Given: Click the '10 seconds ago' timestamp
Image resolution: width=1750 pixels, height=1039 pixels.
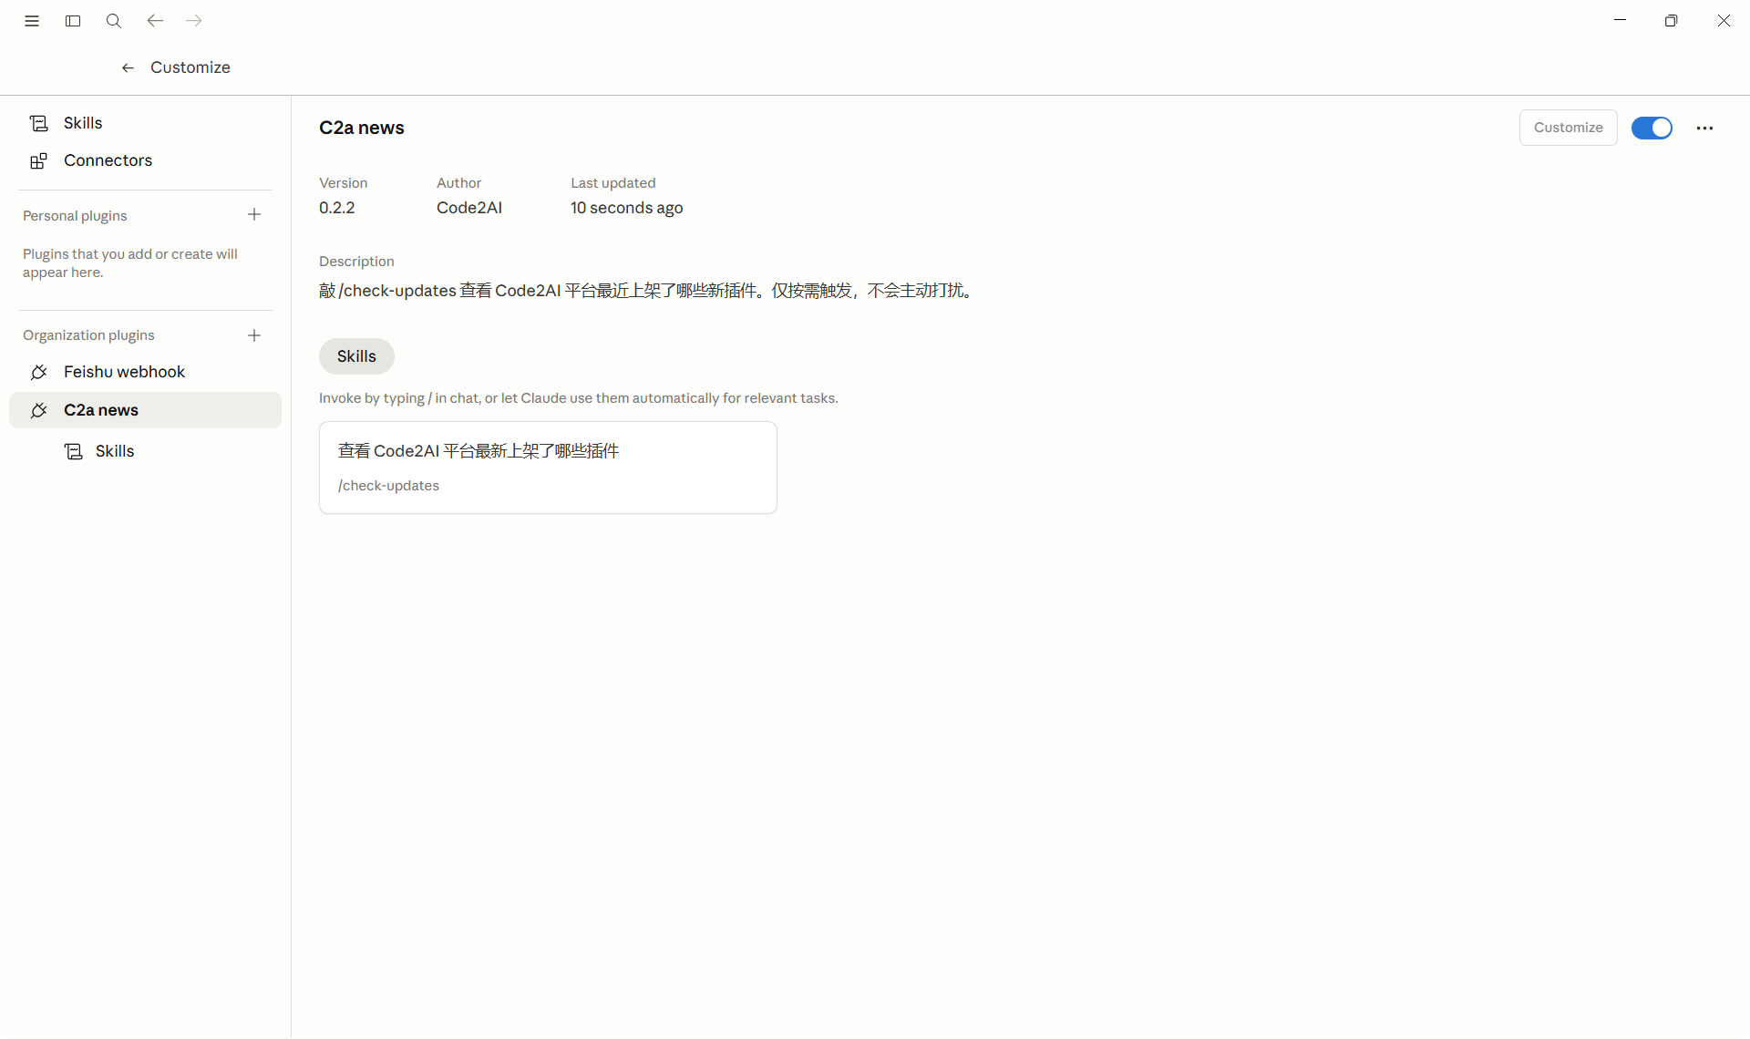Looking at the screenshot, I should (x=627, y=208).
